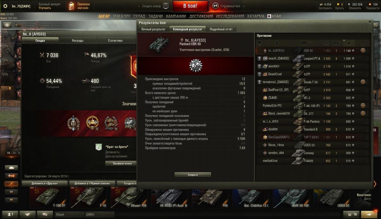
Task: Switch to Подробный отчёт tab
Action: [x=221, y=29]
